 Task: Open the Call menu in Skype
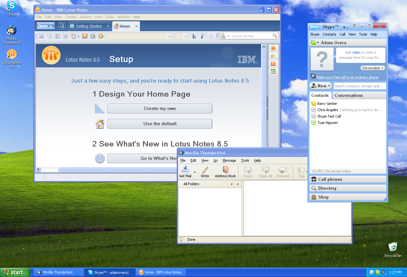click(342, 34)
